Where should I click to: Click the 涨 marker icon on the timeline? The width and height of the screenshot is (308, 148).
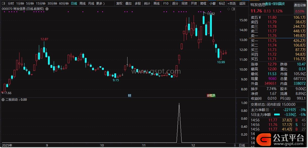point(208,95)
